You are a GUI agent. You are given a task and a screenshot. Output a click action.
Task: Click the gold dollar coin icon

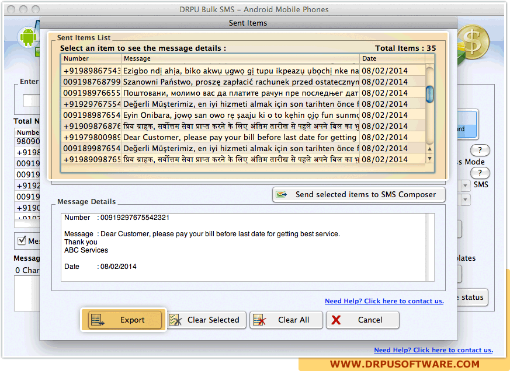pos(473,42)
